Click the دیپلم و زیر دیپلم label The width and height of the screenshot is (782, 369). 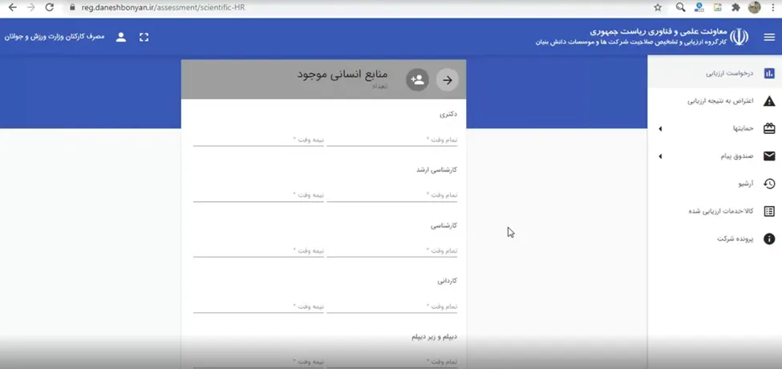pyautogui.click(x=435, y=337)
